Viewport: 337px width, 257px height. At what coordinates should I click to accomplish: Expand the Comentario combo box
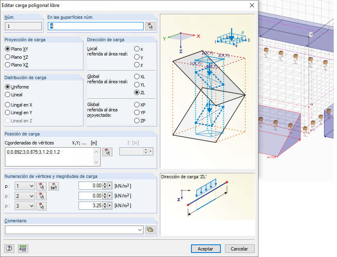coord(140,230)
